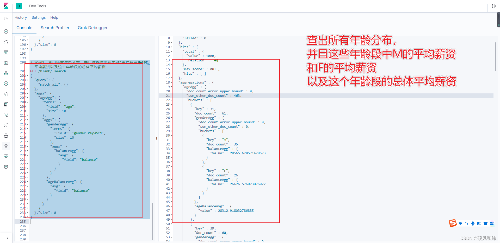Collapse "balanceAgg" block at editor line 219
The image size is (500, 243).
pyautogui.click(x=28, y=151)
